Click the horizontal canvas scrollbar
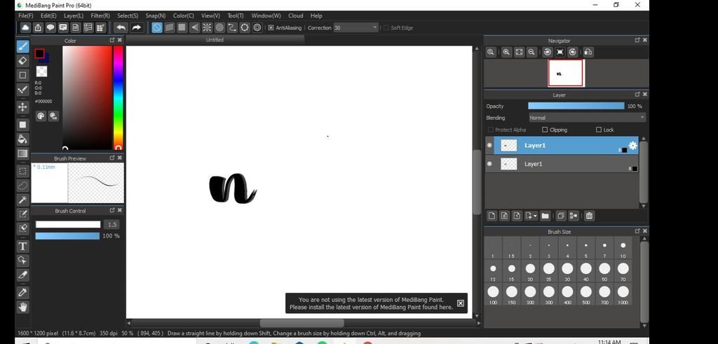 point(302,323)
